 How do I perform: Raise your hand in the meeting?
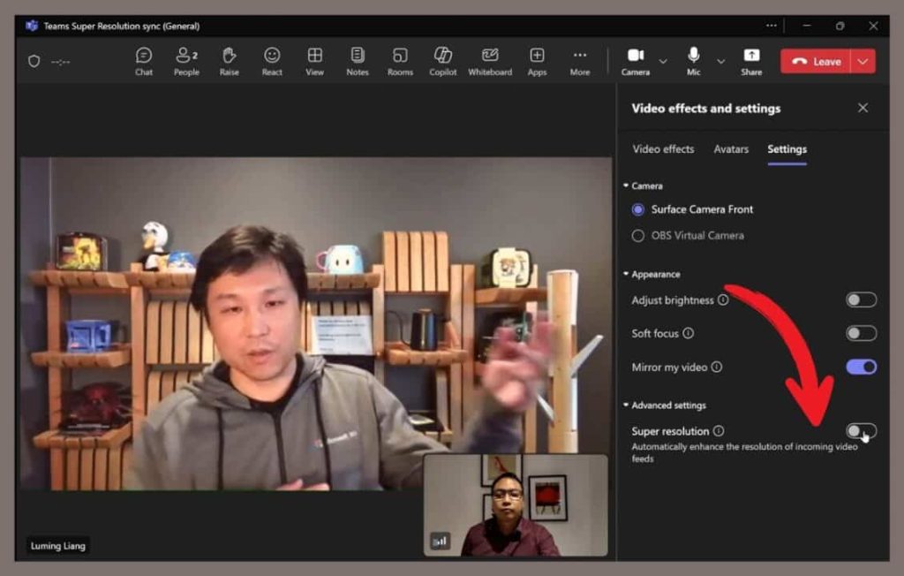point(230,61)
